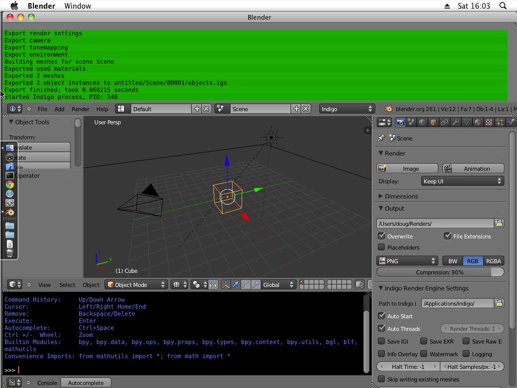517x388 pixels.
Task: Open the Select menu in 3D view header
Action: (x=67, y=285)
